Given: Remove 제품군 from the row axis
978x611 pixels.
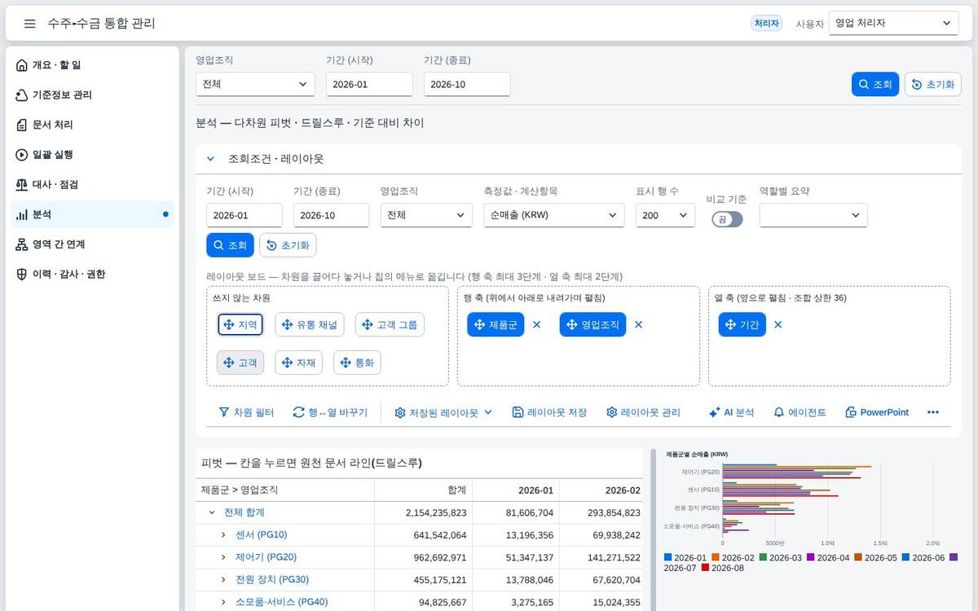Looking at the screenshot, I should pos(536,324).
